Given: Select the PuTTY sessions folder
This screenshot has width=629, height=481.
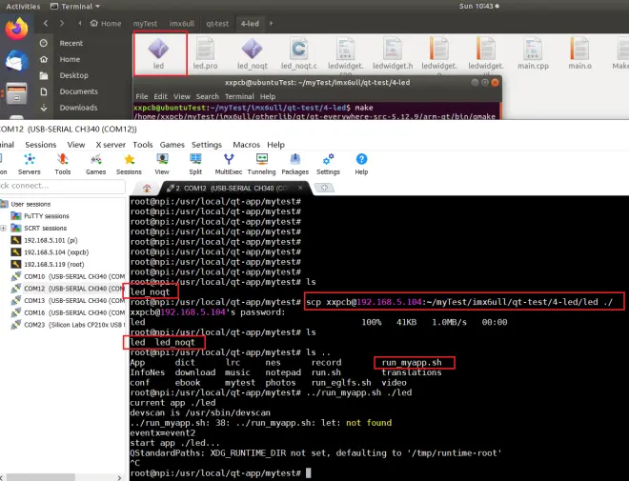Looking at the screenshot, I should click(41, 216).
